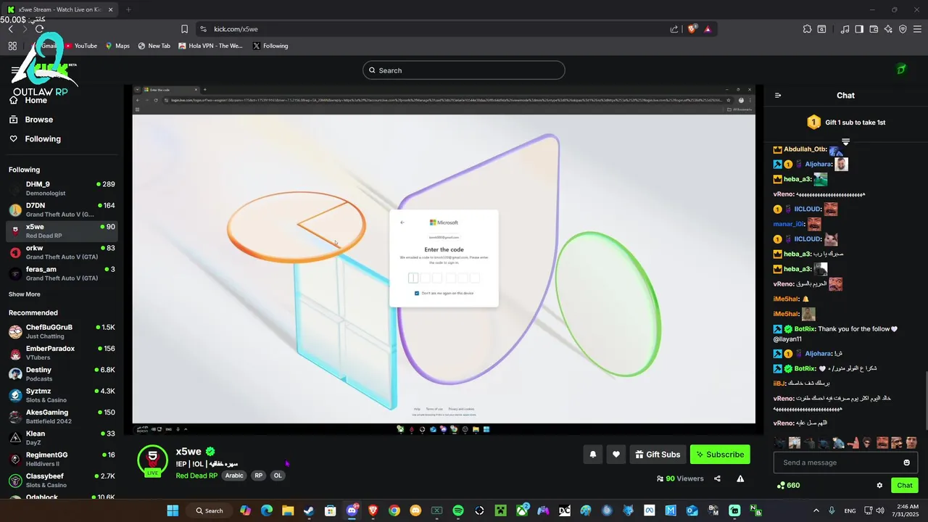
Task: Open the DHM_9 channel in Following
Action: (x=62, y=188)
